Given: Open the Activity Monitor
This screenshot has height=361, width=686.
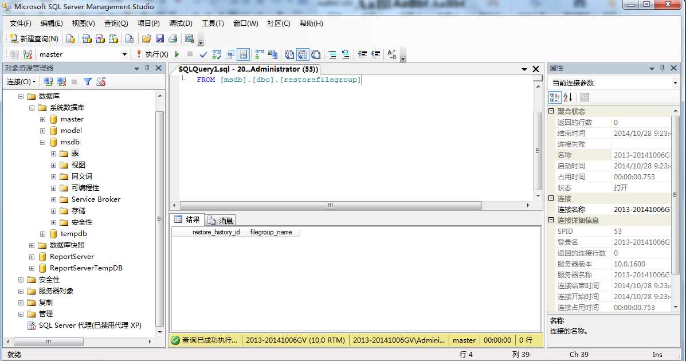Looking at the screenshot, I should coord(190,38).
